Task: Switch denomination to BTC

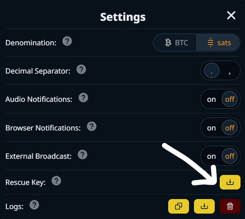Action: click(176, 43)
